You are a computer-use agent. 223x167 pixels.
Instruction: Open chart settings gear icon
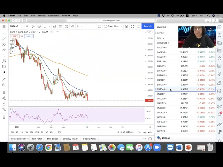tap(126, 26)
